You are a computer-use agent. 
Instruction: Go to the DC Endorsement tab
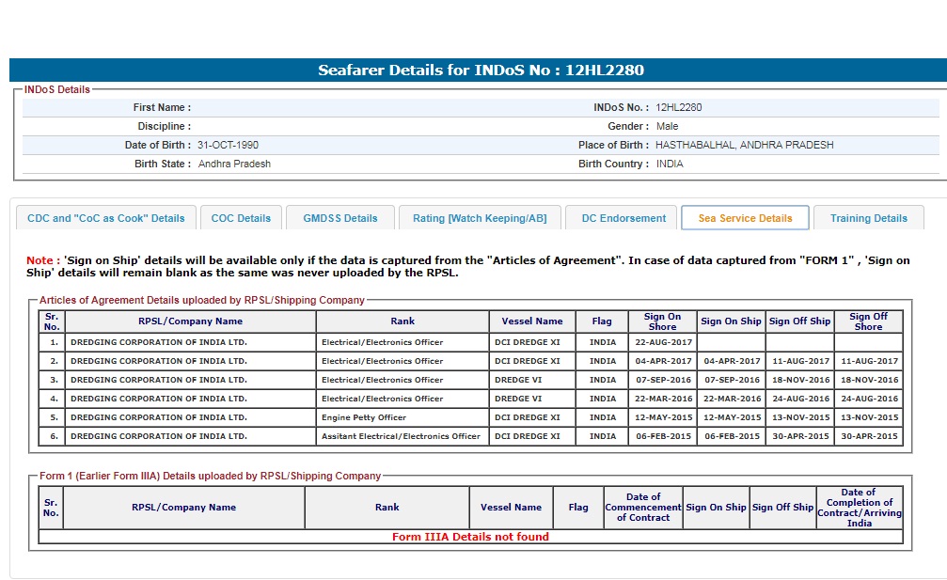[x=623, y=218]
